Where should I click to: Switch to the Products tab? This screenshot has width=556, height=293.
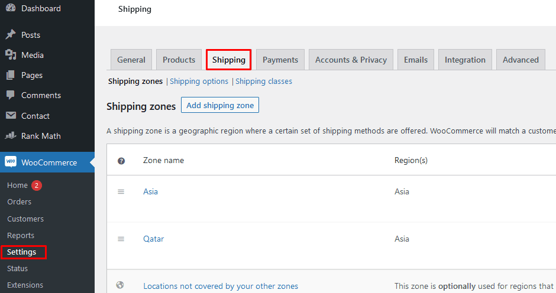[x=179, y=60]
